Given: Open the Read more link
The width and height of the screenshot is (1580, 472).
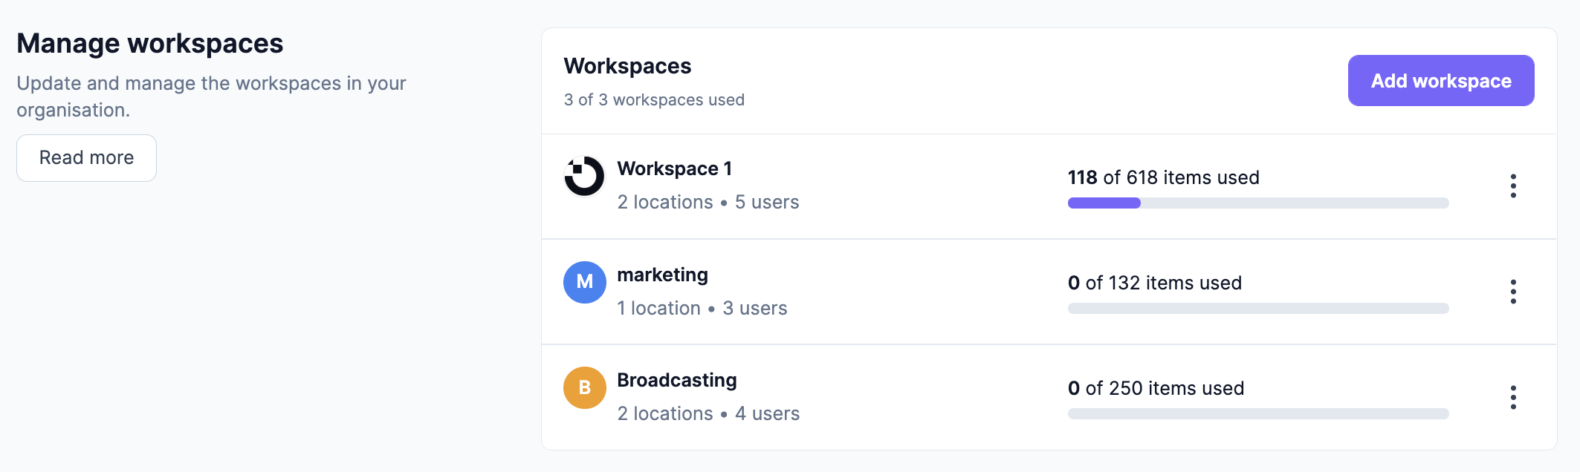Looking at the screenshot, I should [86, 158].
